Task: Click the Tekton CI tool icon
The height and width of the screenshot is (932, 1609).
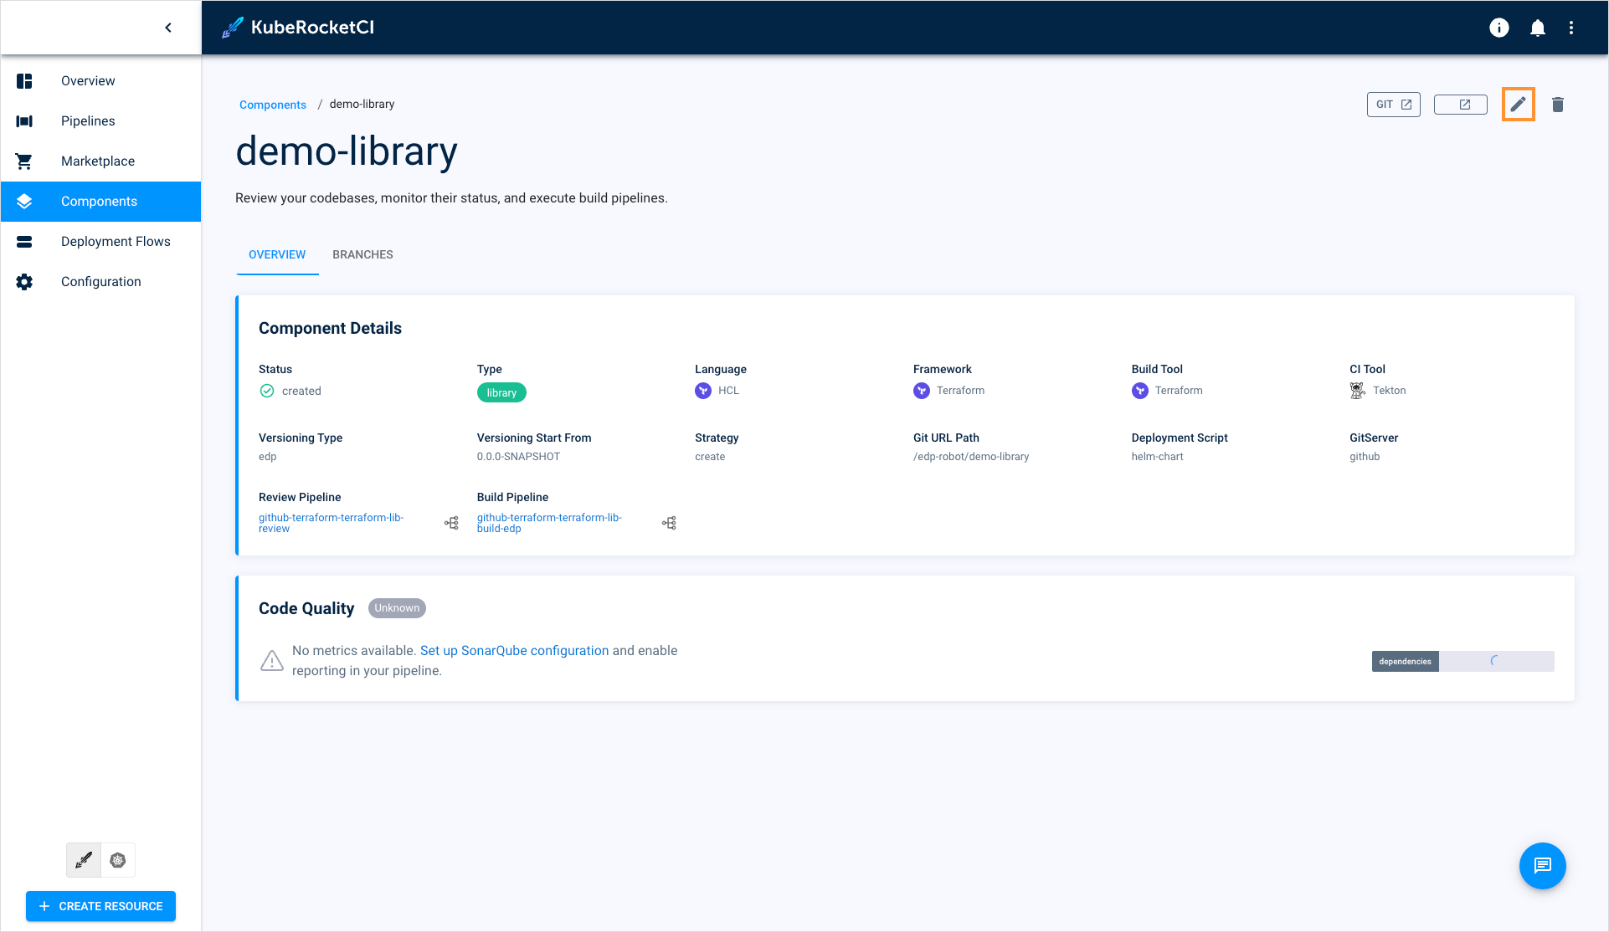Action: (1356, 391)
